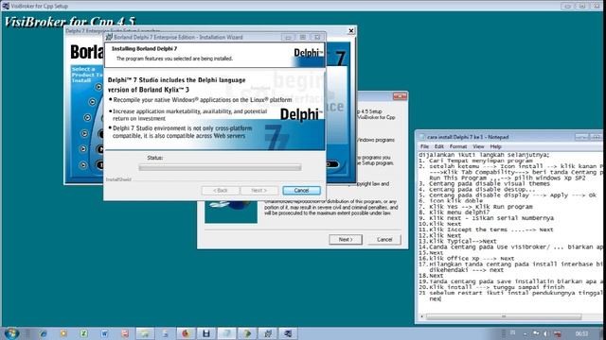This screenshot has width=606, height=340.
Task: Open the Help menu in Notepad
Action: [x=495, y=146]
